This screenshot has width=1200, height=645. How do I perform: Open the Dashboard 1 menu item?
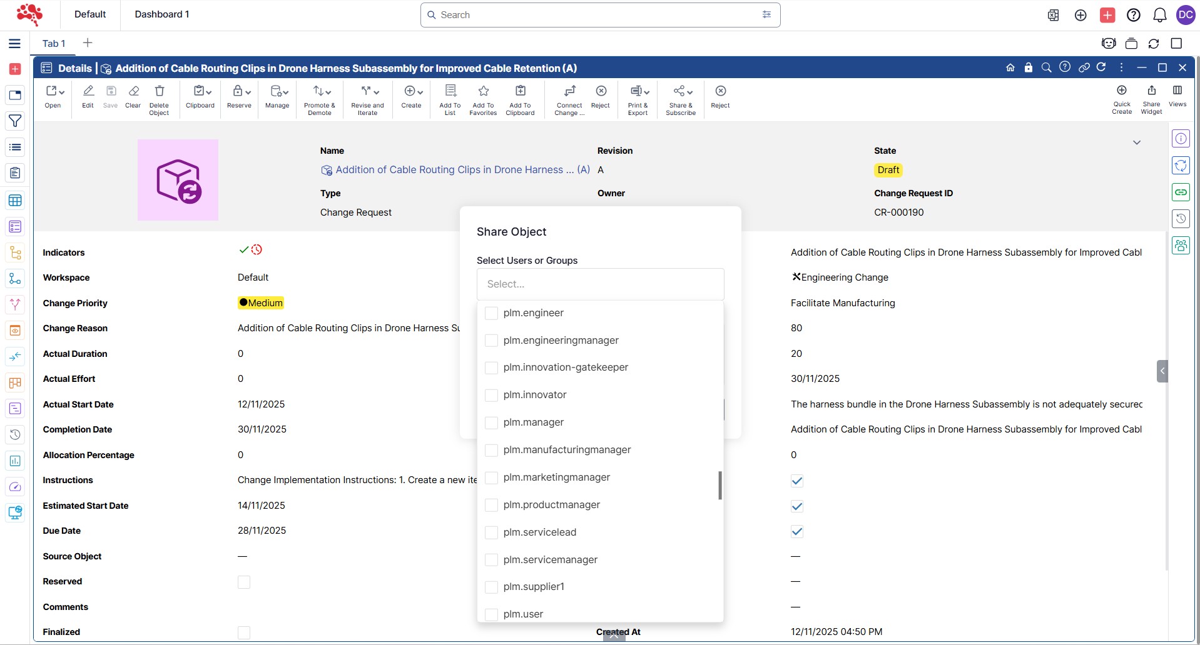tap(162, 14)
